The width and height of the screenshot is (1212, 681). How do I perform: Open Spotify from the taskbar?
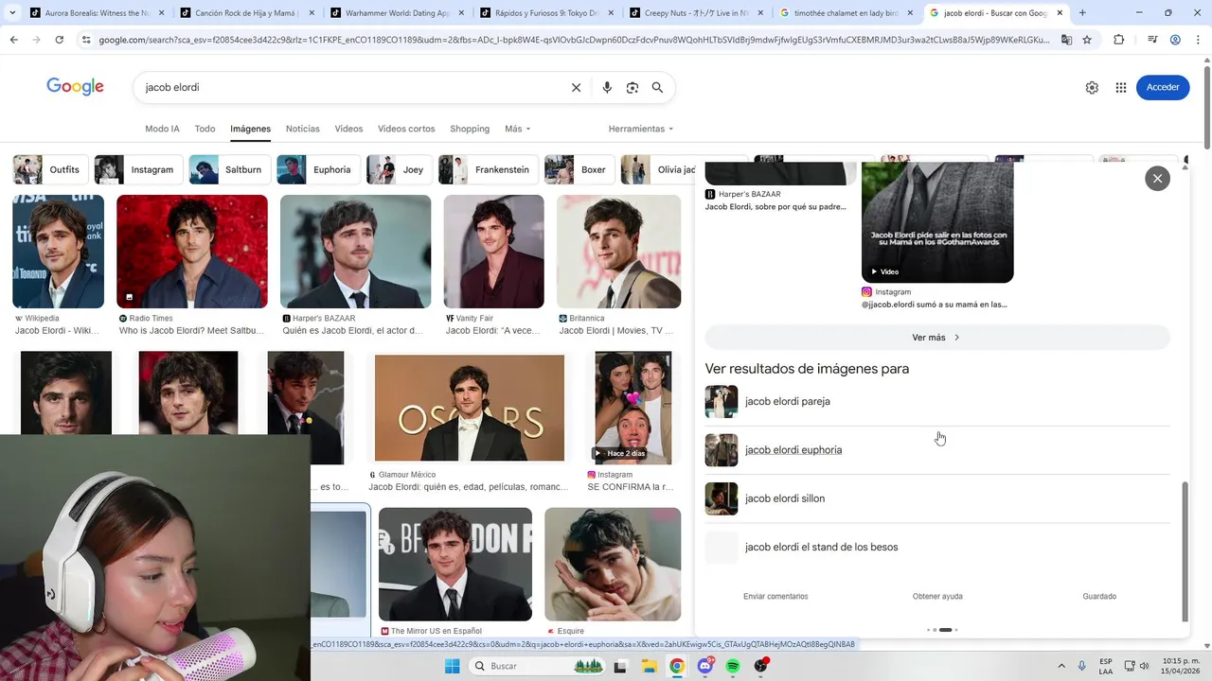(733, 666)
